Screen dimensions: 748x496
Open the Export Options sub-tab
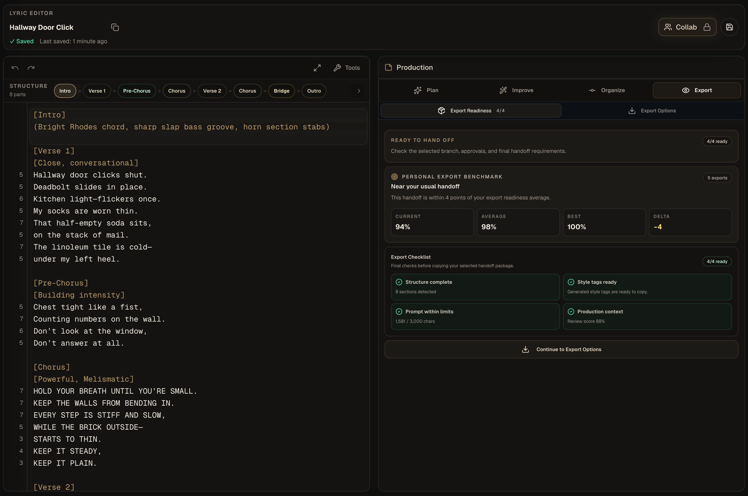tap(651, 111)
